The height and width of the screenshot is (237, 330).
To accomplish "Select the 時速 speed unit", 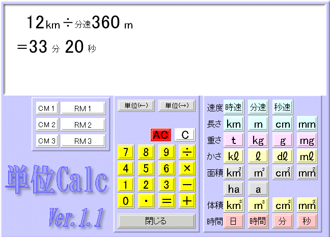I will [x=234, y=107].
